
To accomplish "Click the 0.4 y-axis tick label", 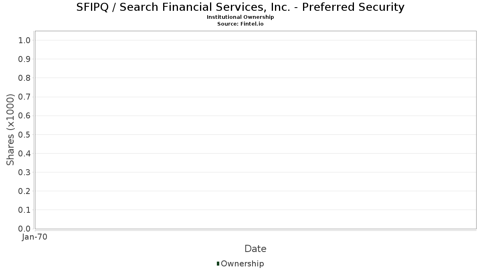I will coord(24,154).
